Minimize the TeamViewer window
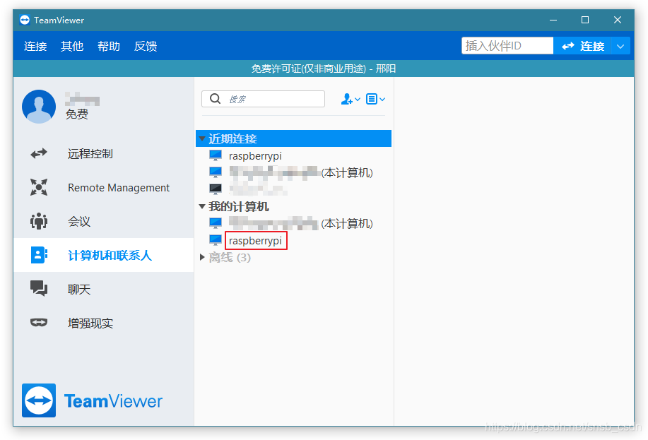The width and height of the screenshot is (648, 440). (553, 20)
